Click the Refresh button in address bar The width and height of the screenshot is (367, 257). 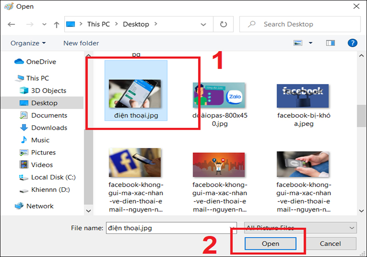[223, 24]
